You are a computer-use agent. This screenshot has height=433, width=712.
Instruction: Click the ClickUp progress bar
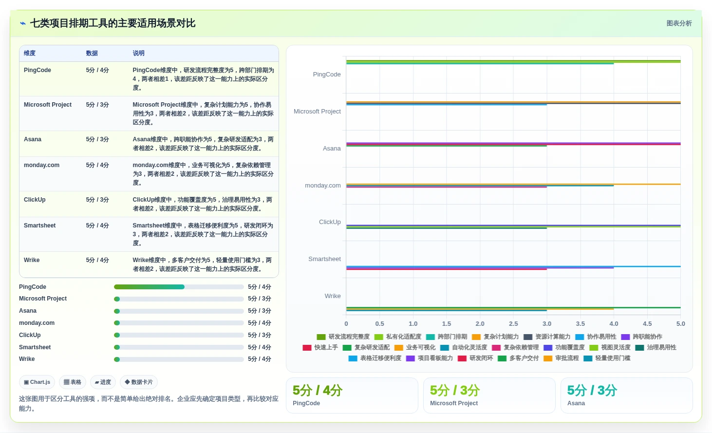[x=179, y=335]
